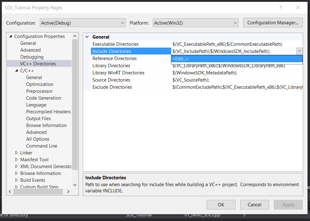Click tree scrollbar down arrow
Image resolution: width=310 pixels, height=221 pixels.
pyautogui.click(x=75, y=185)
